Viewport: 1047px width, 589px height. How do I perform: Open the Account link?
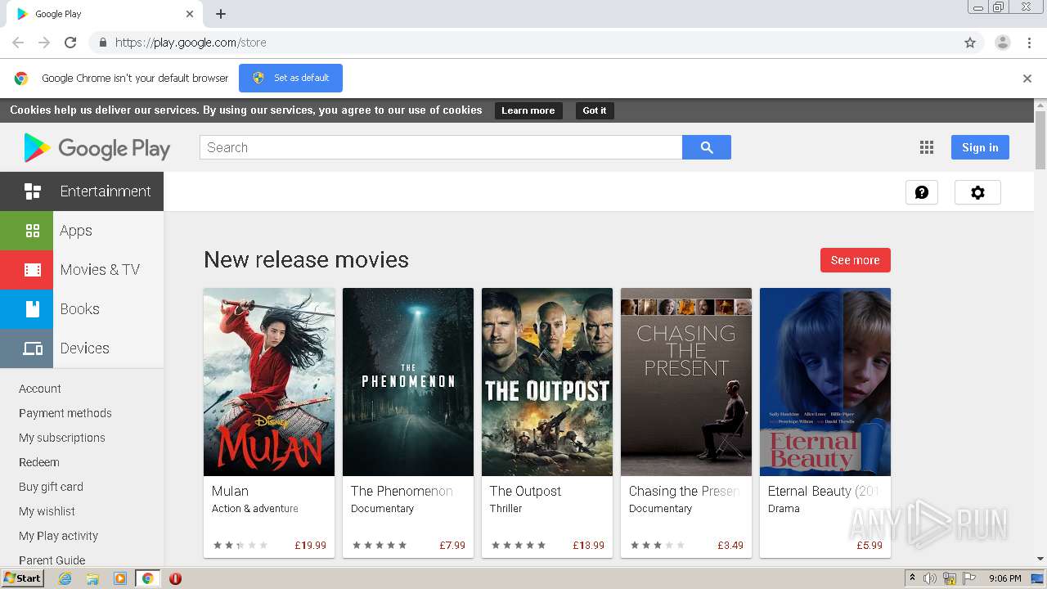pyautogui.click(x=40, y=389)
